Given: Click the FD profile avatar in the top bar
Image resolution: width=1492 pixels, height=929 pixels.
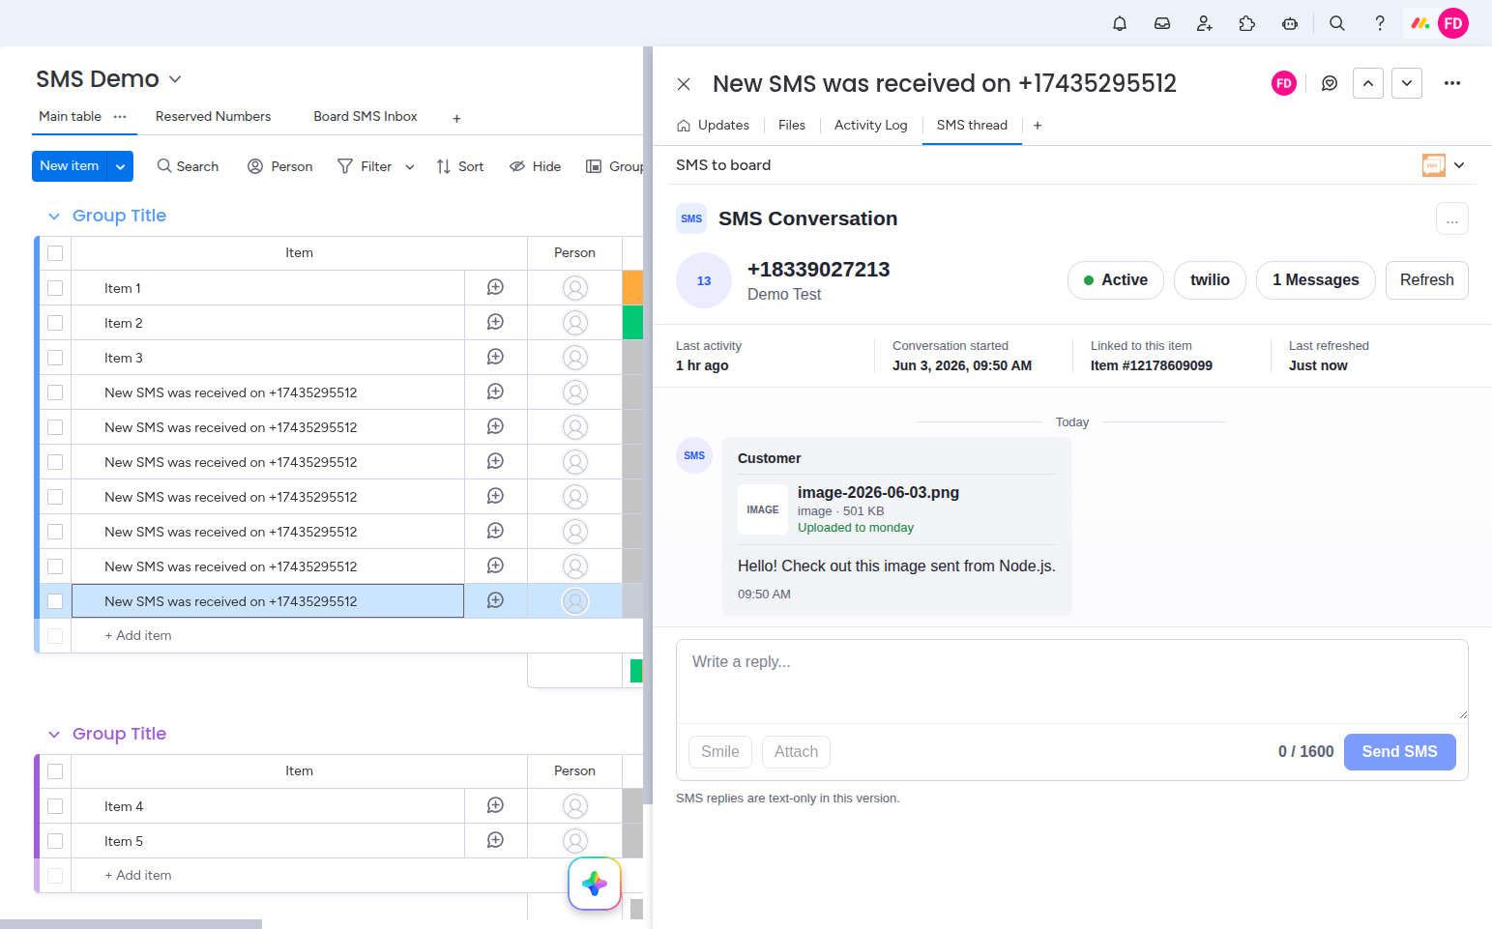Looking at the screenshot, I should pyautogui.click(x=1453, y=23).
